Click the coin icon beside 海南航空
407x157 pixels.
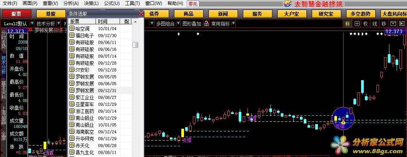pyautogui.click(x=72, y=132)
